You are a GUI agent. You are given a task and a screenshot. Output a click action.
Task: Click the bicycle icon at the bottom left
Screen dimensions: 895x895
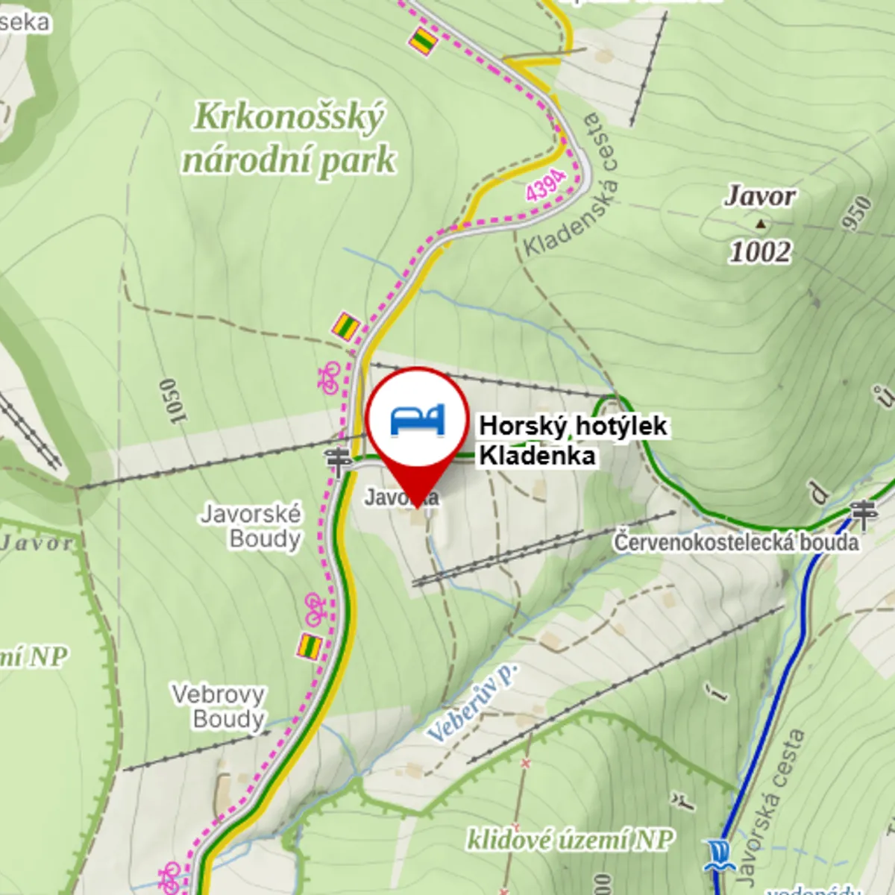click(170, 876)
